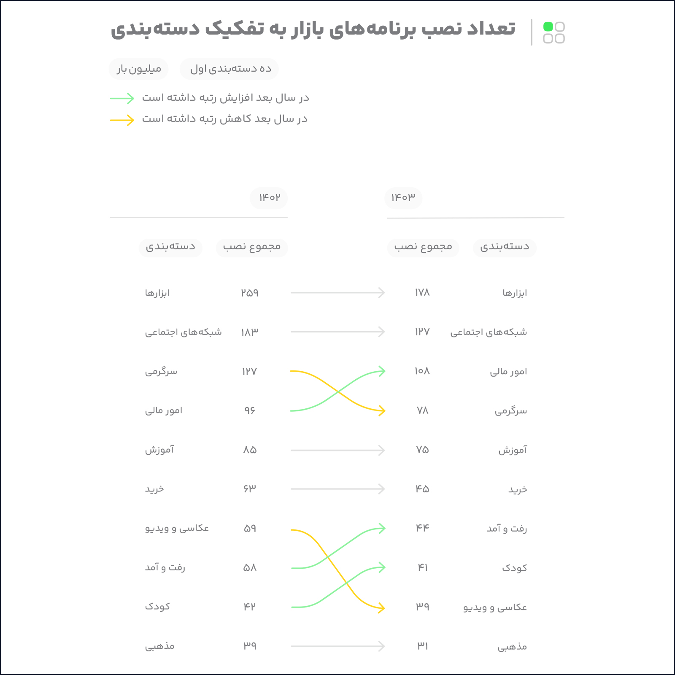Click the ۲۵۹ install count for ابزارها
This screenshot has height=675, width=675.
pyautogui.click(x=250, y=293)
